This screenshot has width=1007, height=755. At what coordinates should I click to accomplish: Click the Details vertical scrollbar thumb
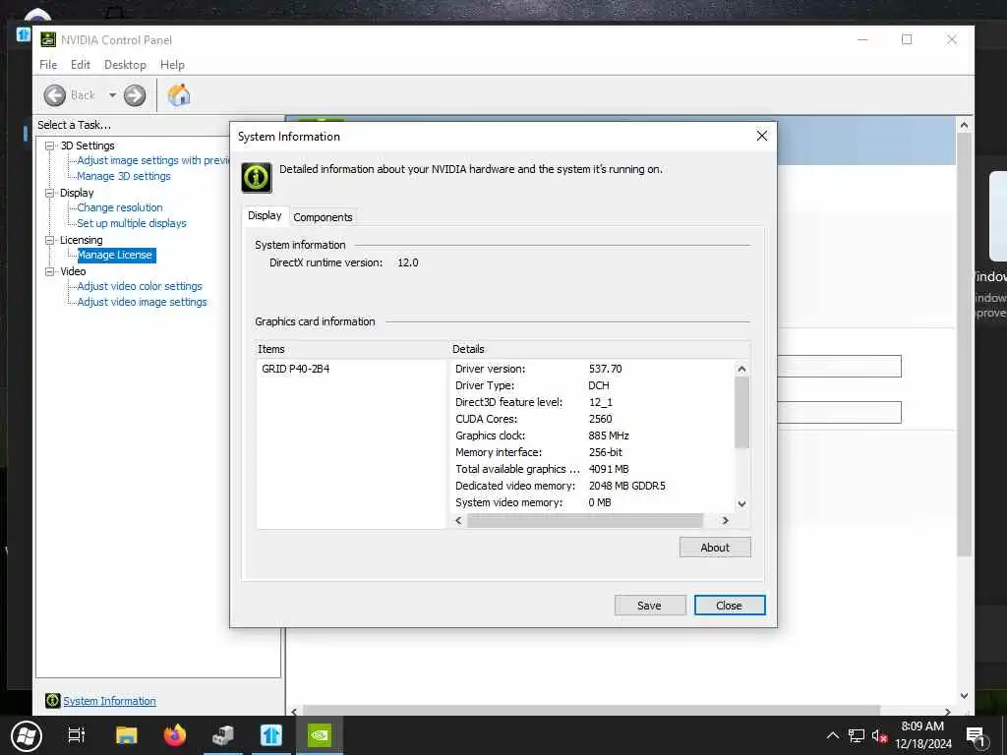pos(741,412)
